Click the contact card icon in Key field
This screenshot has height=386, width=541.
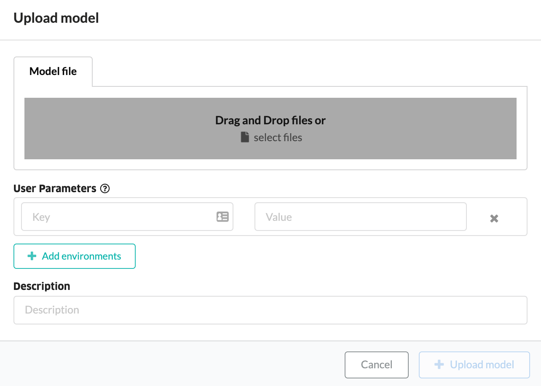222,217
